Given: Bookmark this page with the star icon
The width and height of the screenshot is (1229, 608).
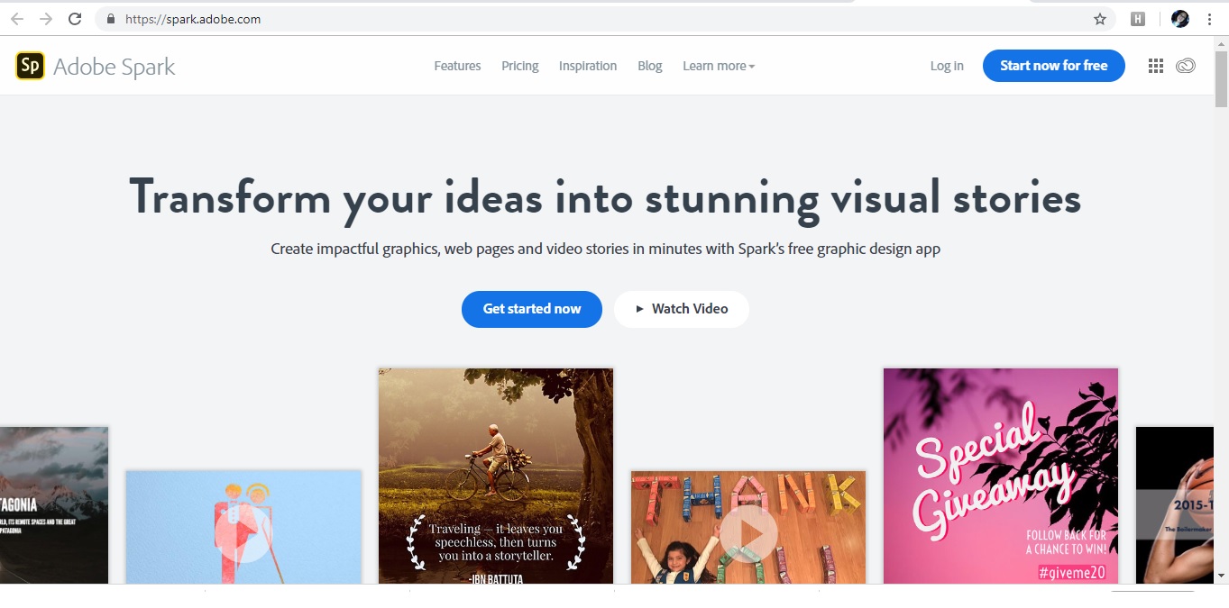Looking at the screenshot, I should click(1100, 19).
